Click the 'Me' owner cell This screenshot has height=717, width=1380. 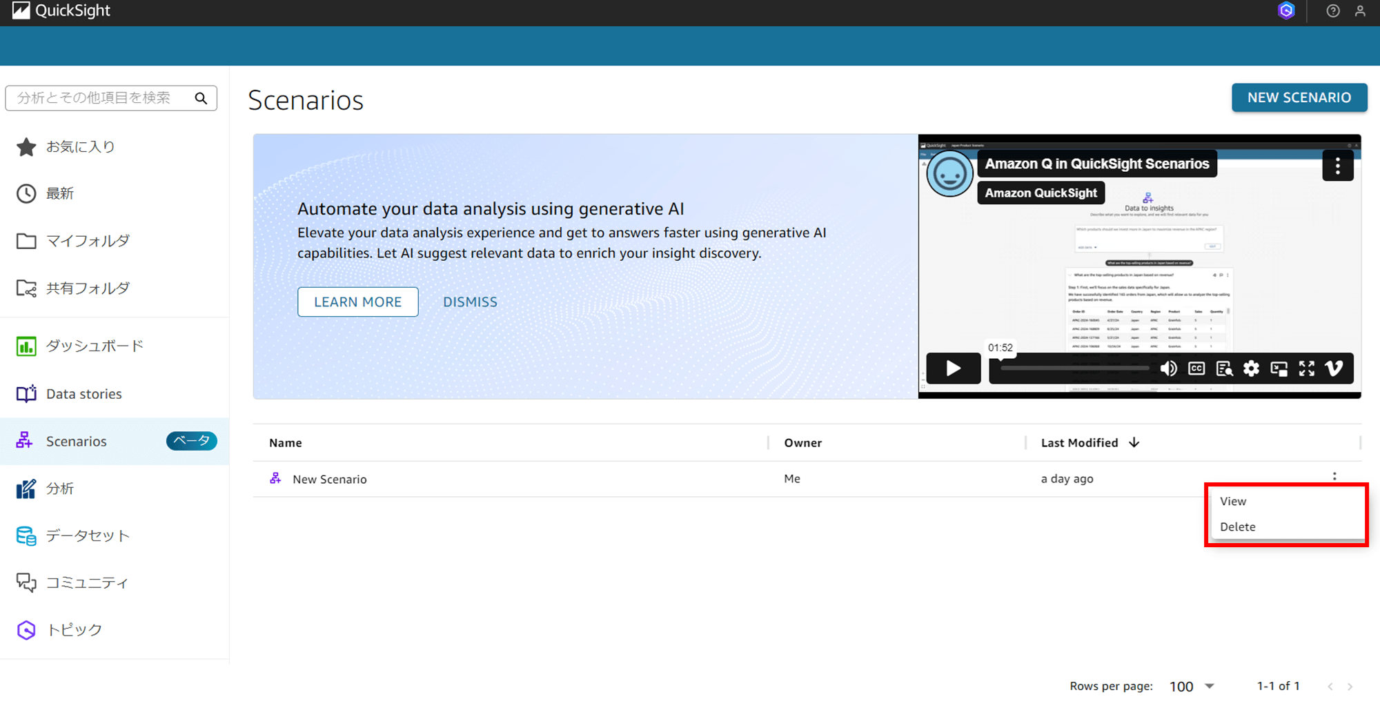(791, 478)
